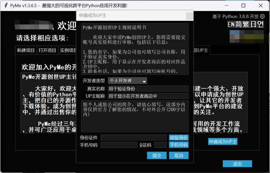This screenshot has width=270, height=173.
Task: Click the PyMe feather icon in title bar
Action: click(x=6, y=6)
